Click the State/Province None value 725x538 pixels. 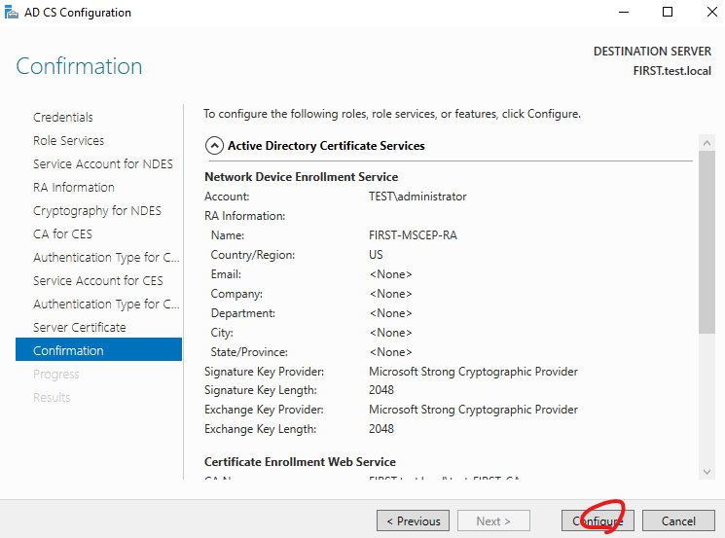[390, 352]
